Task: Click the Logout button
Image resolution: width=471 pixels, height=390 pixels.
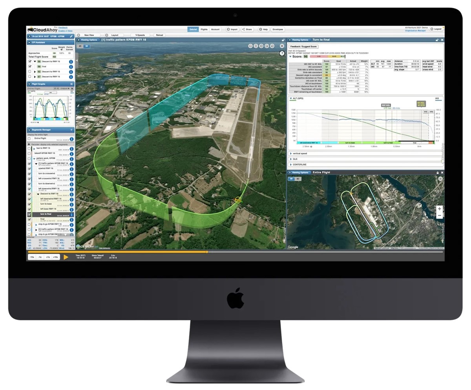Action: pyautogui.click(x=436, y=29)
